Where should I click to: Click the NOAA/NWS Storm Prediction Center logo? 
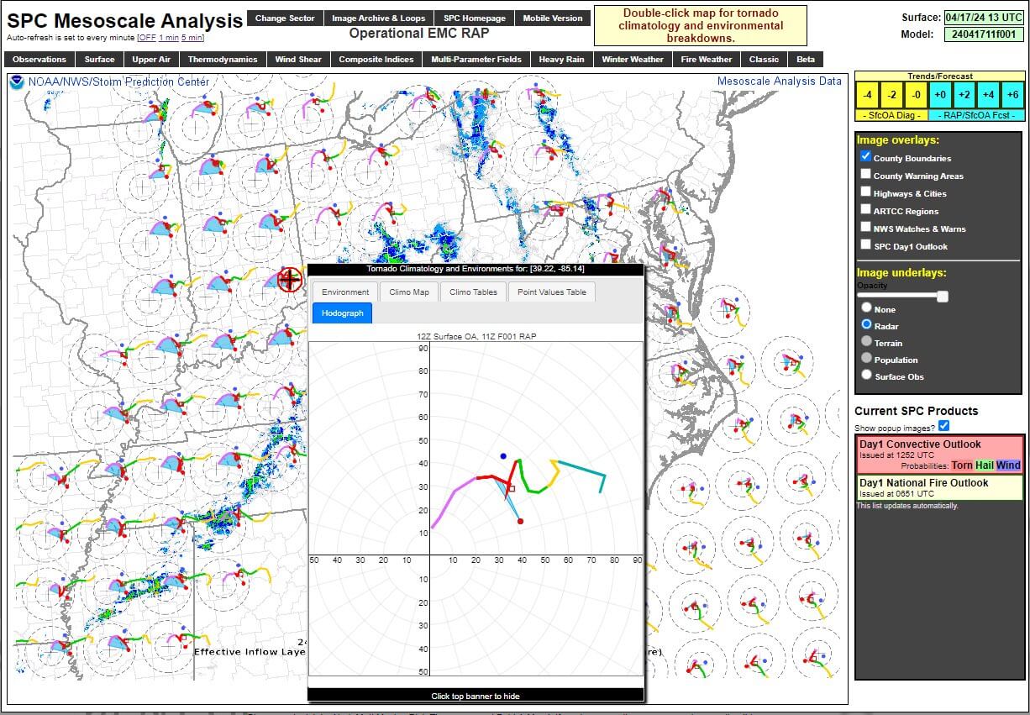(x=18, y=81)
